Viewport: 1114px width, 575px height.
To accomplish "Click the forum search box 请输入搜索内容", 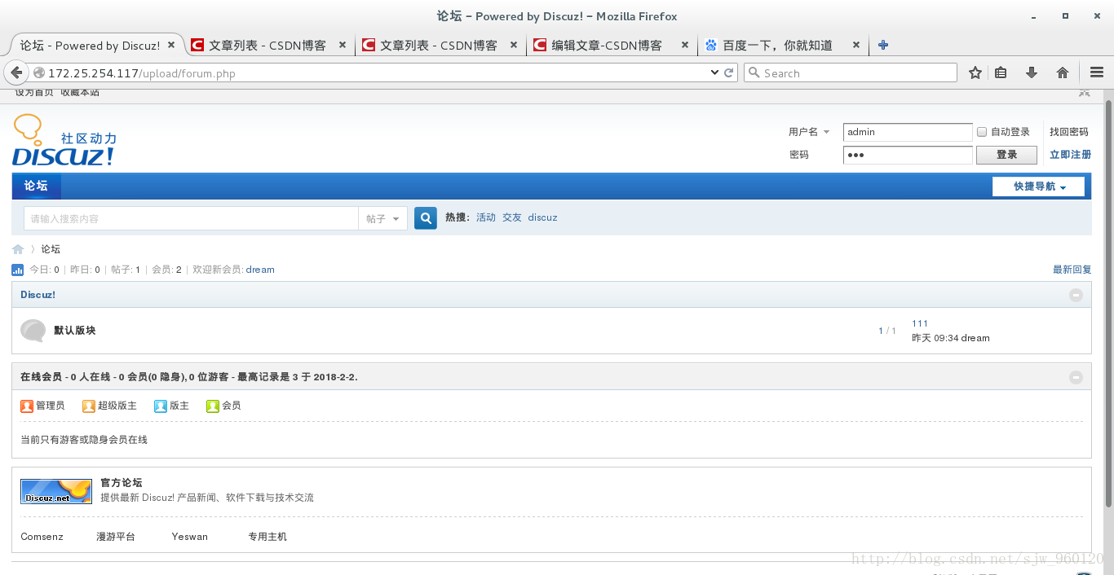I will [x=191, y=218].
